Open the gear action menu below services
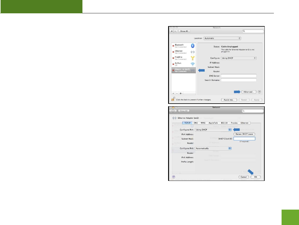Viewport: 299px width, 225px height. click(181, 93)
